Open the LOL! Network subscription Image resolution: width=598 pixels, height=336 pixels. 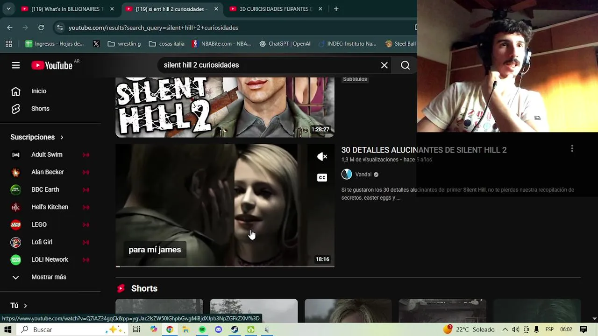pyautogui.click(x=50, y=259)
